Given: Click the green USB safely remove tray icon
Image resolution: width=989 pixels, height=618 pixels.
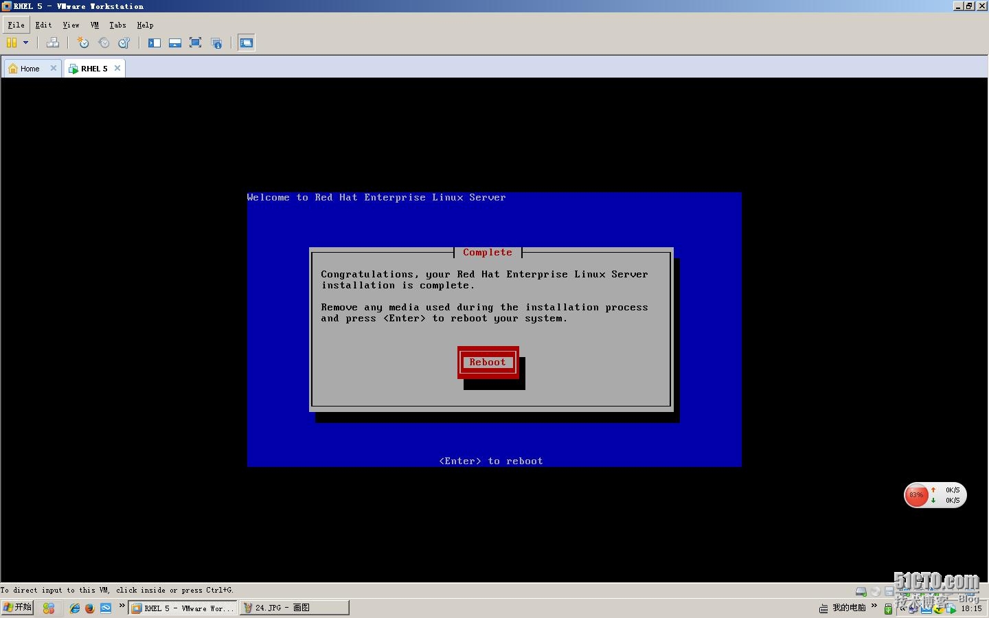Looking at the screenshot, I should [888, 609].
